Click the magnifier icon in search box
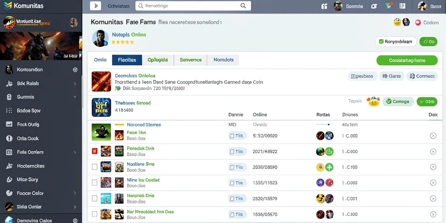Screen dimensions: 446x223 (243, 6)
